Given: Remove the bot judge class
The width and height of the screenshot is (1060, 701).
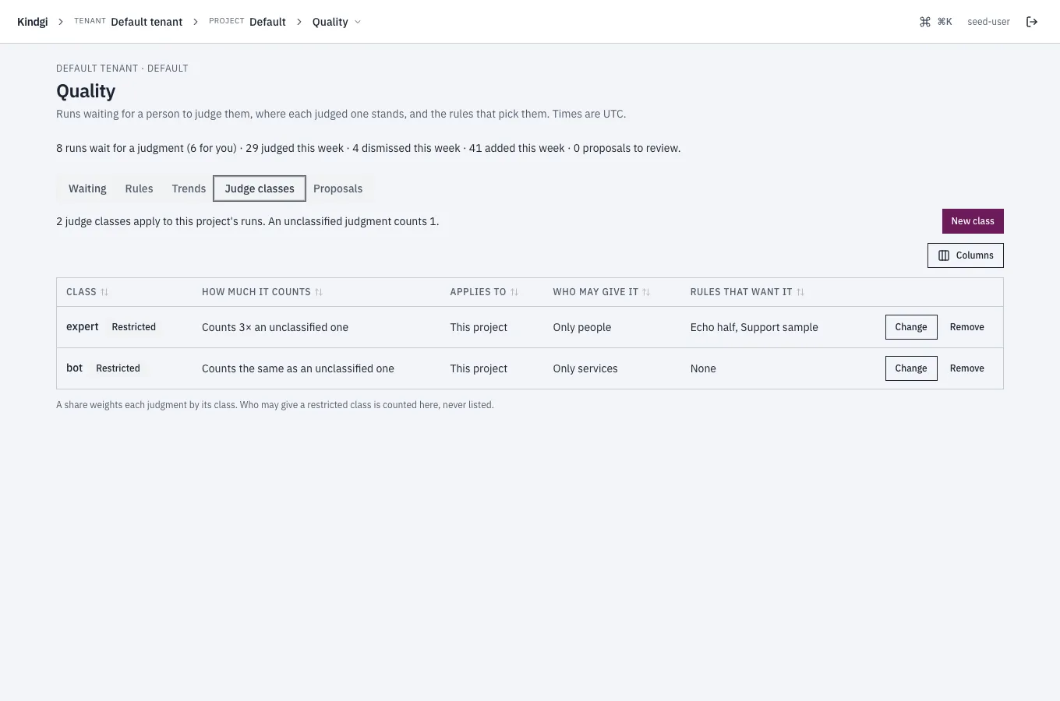Looking at the screenshot, I should coord(966,368).
